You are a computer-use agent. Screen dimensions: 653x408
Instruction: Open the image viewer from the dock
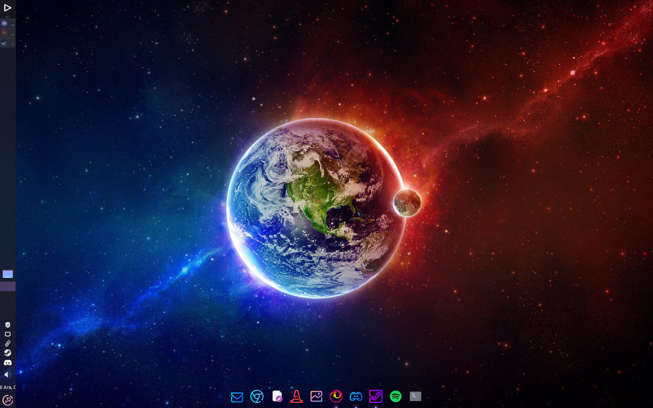(x=316, y=397)
